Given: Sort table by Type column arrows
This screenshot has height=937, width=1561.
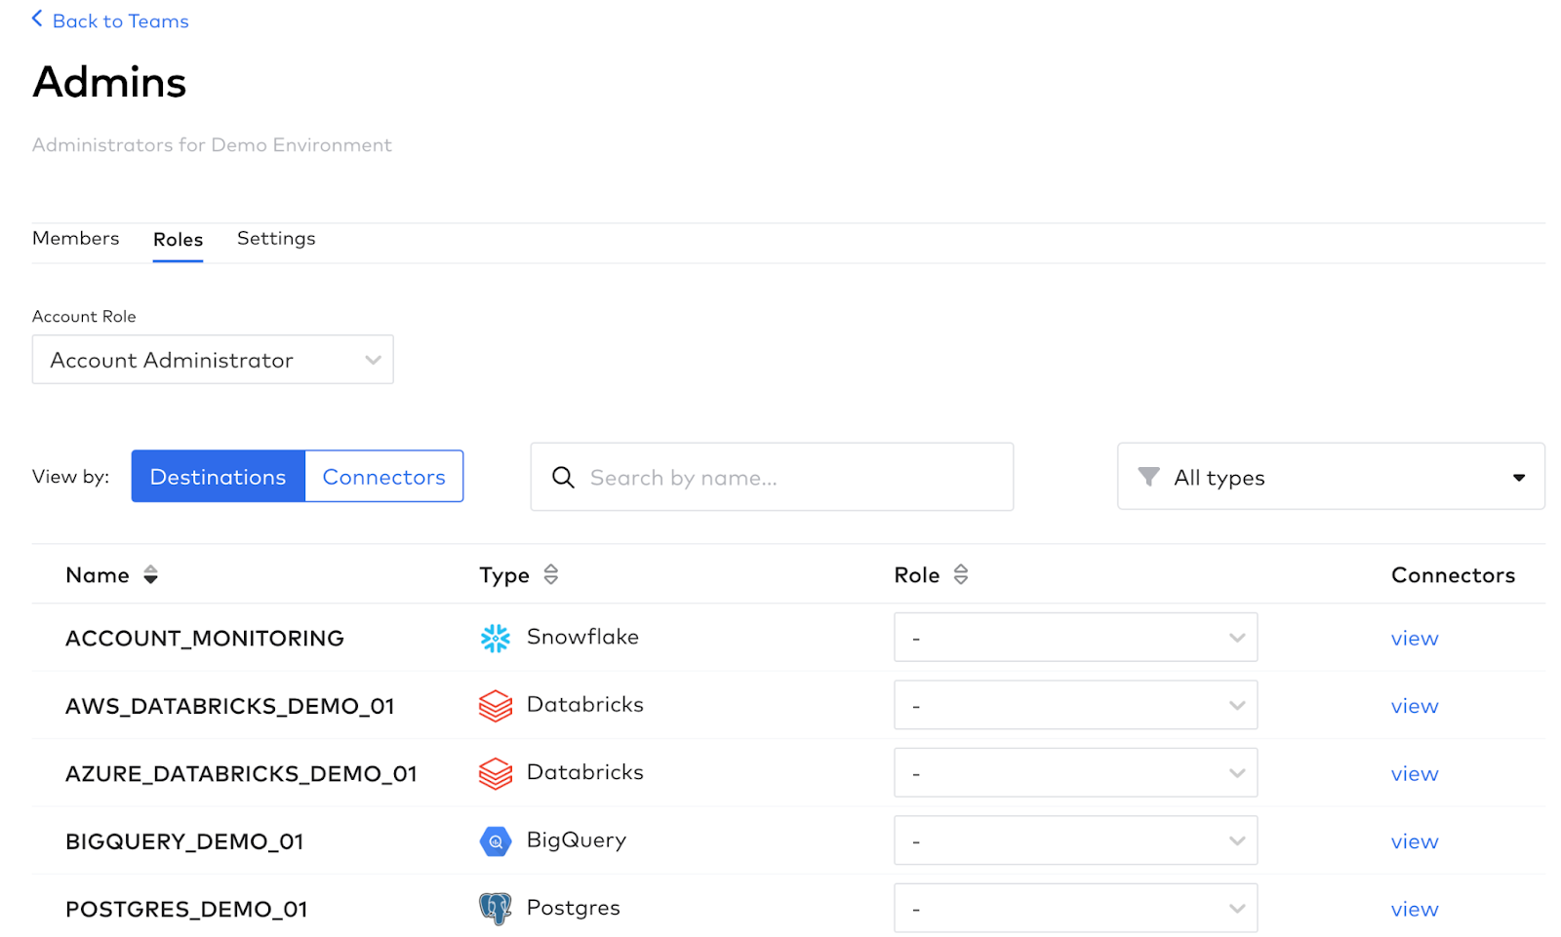Looking at the screenshot, I should (x=551, y=575).
